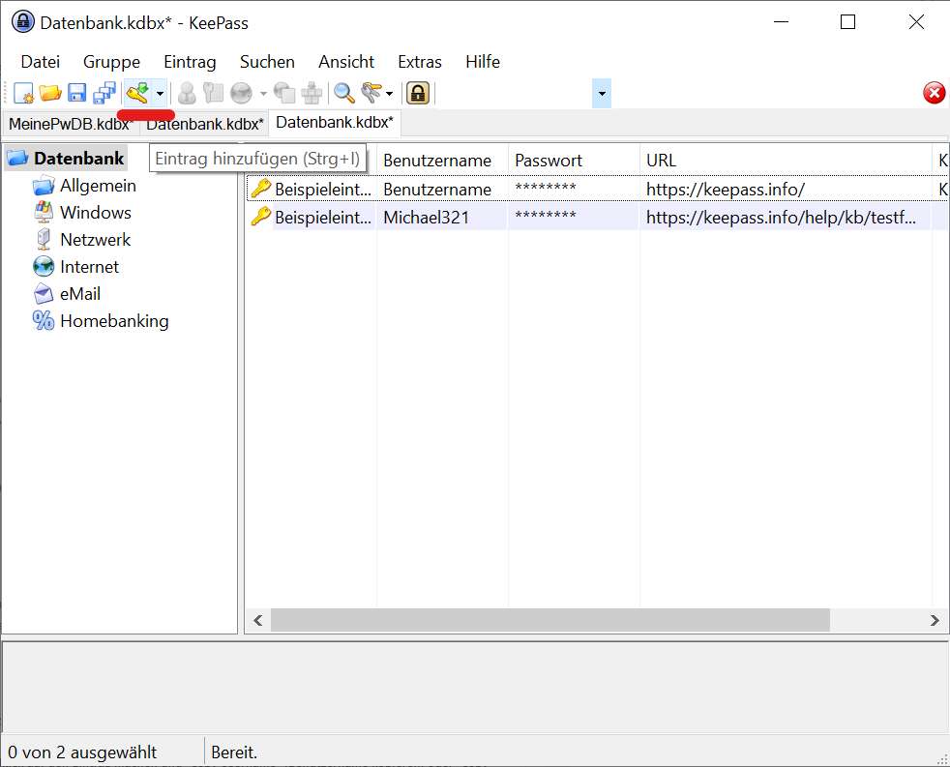
Task: Open the Extras menu
Action: coord(419,62)
